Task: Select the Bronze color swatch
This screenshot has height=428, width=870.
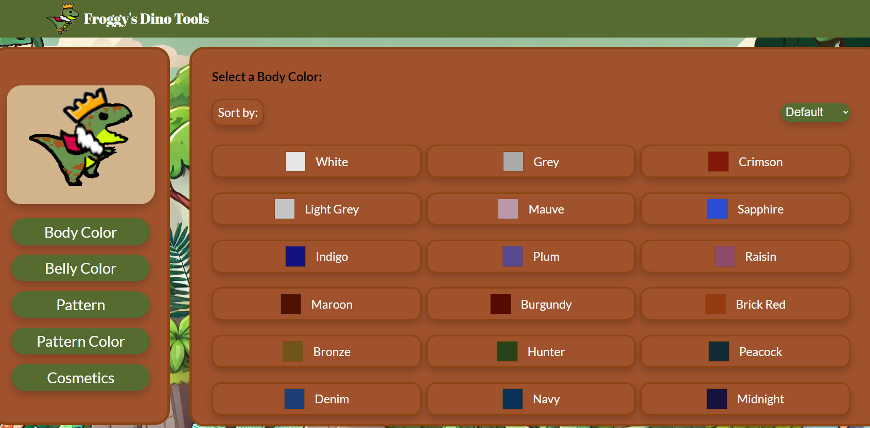Action: pyautogui.click(x=293, y=352)
